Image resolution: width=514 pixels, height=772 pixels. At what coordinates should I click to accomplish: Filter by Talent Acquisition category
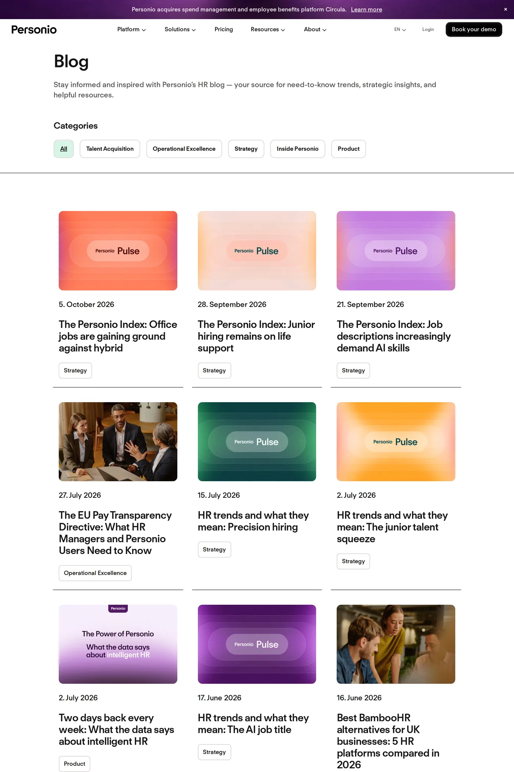click(x=110, y=149)
